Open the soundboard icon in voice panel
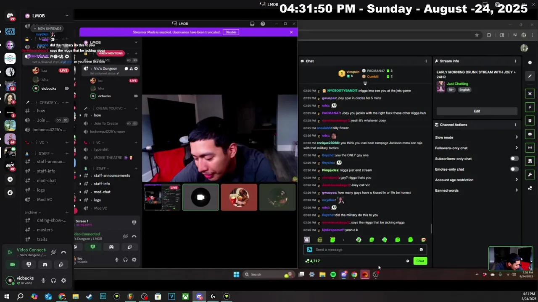This screenshot has height=302, width=538. [61, 264]
